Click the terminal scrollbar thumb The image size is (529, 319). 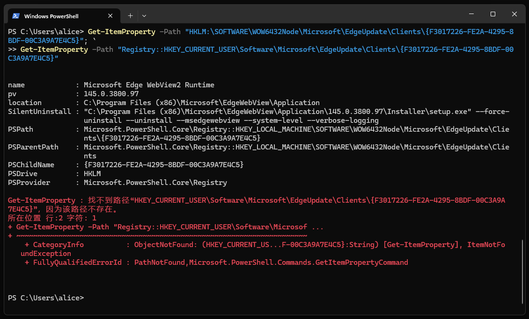pyautogui.click(x=522, y=271)
